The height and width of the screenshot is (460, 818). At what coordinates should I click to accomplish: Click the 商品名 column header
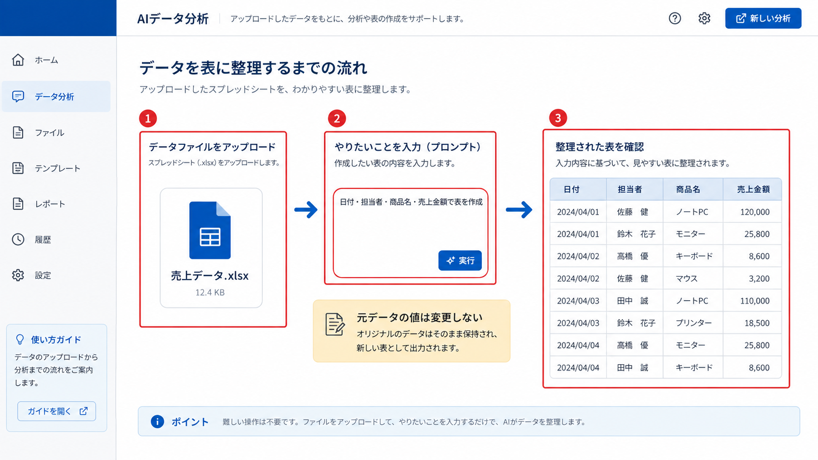tap(693, 189)
